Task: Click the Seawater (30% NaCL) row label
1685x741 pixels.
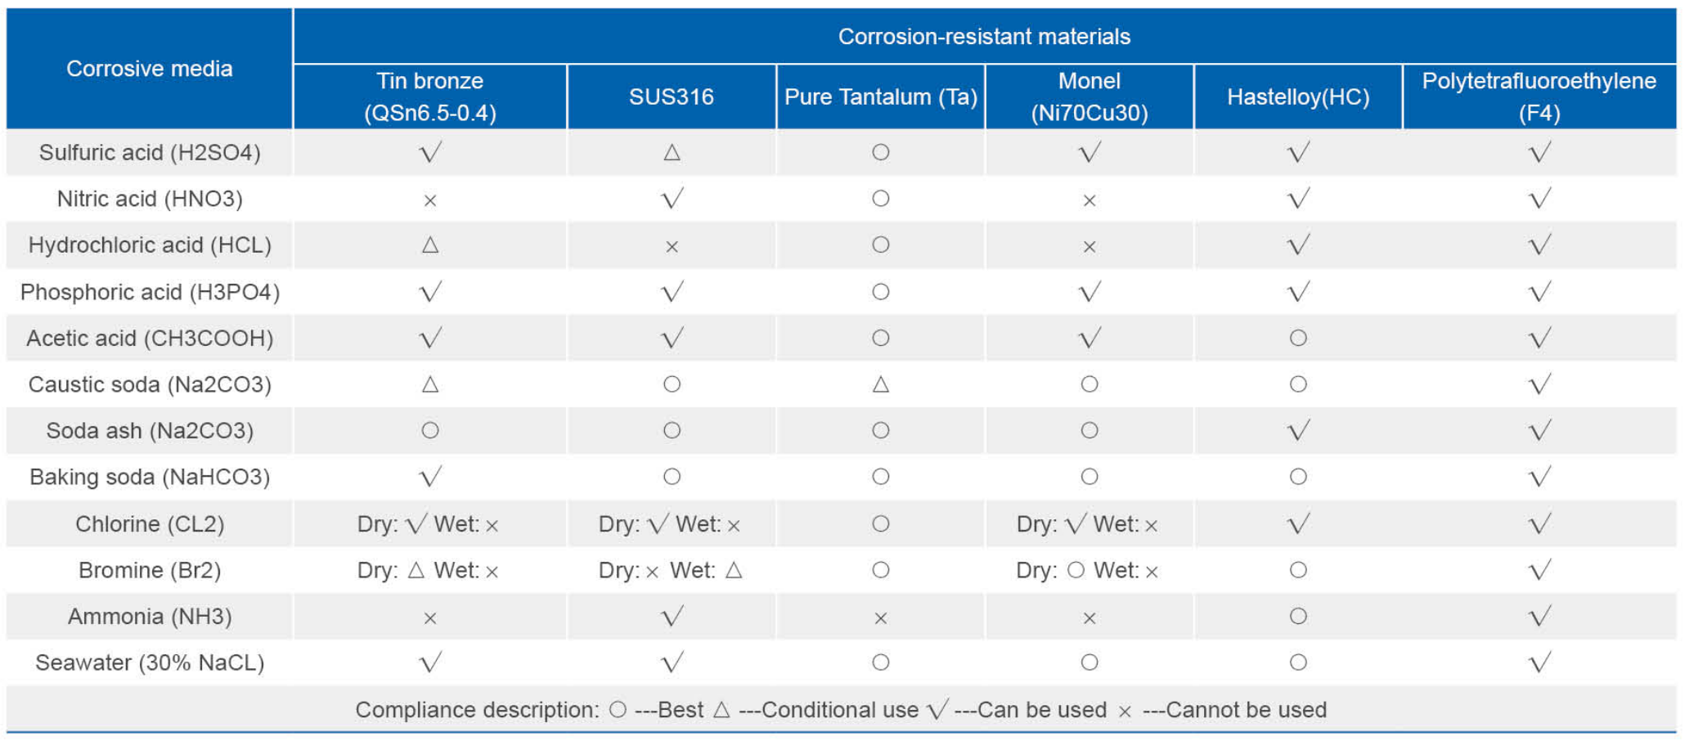Action: click(150, 662)
